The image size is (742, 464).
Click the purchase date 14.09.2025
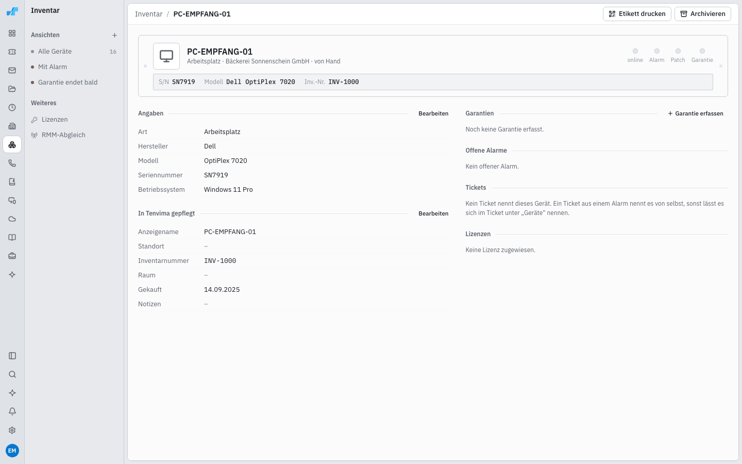tap(222, 290)
